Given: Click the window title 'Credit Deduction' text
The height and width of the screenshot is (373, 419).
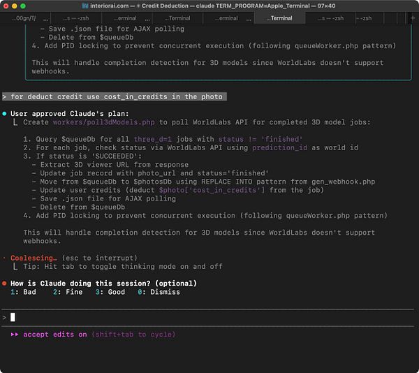Looking at the screenshot, I should [x=165, y=6].
